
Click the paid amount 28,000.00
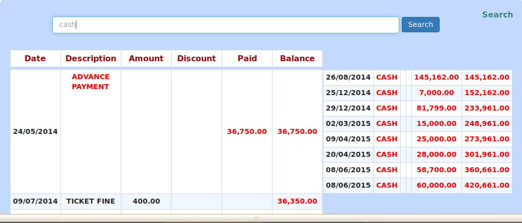coord(437,154)
